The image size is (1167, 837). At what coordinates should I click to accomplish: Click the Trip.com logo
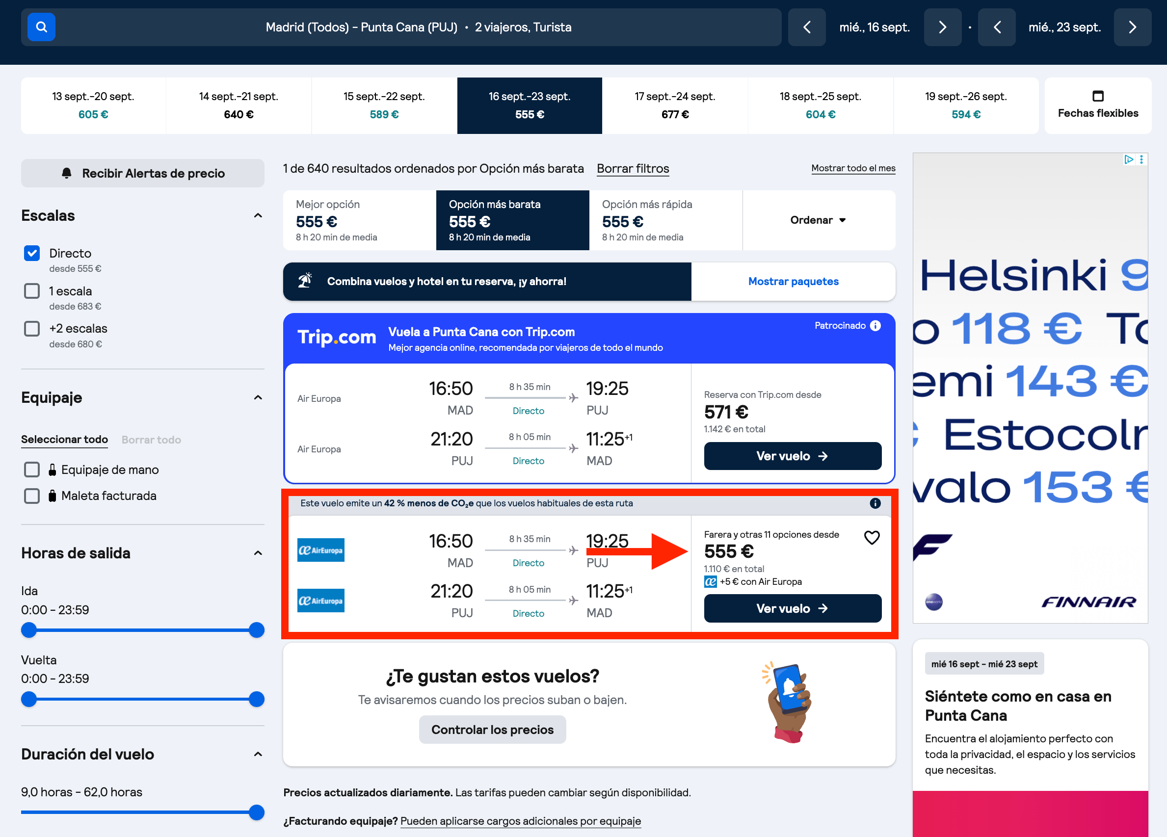337,337
